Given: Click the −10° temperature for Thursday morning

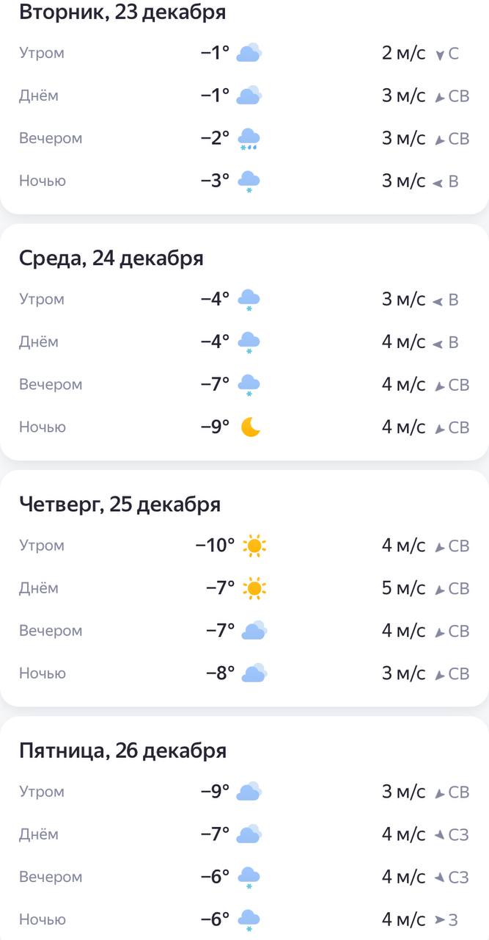Looking at the screenshot, I should pyautogui.click(x=214, y=546).
